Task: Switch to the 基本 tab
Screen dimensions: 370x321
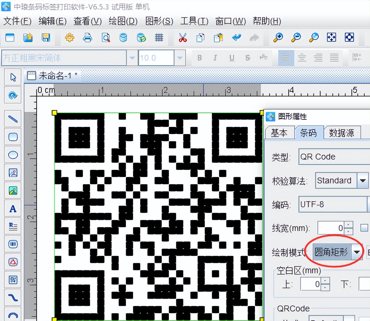Action: [x=279, y=133]
